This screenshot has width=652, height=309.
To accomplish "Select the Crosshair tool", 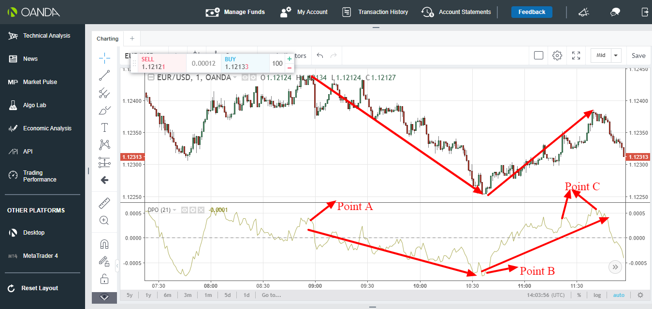I will [x=104, y=57].
